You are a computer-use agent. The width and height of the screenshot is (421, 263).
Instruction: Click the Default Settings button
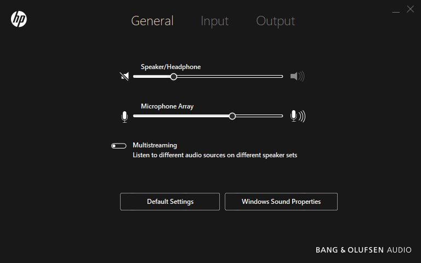(x=170, y=202)
